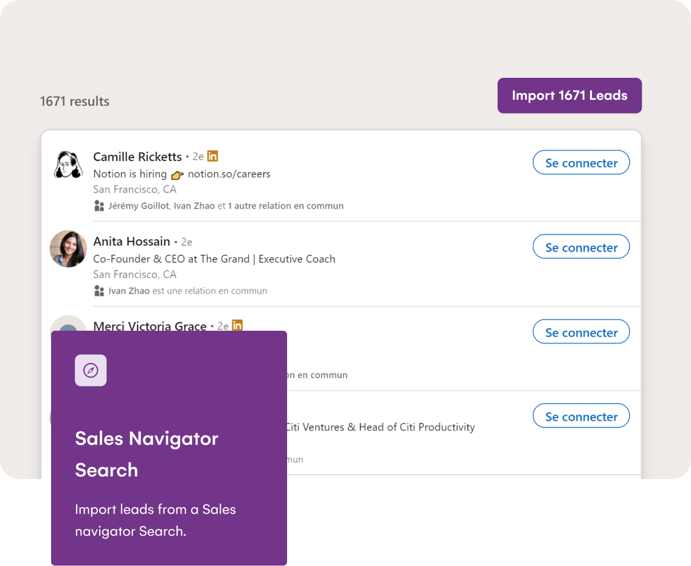Viewport: 691px width, 566px height.
Task: Click LinkedIn badge icon next to Camille Ricketts
Action: click(212, 156)
